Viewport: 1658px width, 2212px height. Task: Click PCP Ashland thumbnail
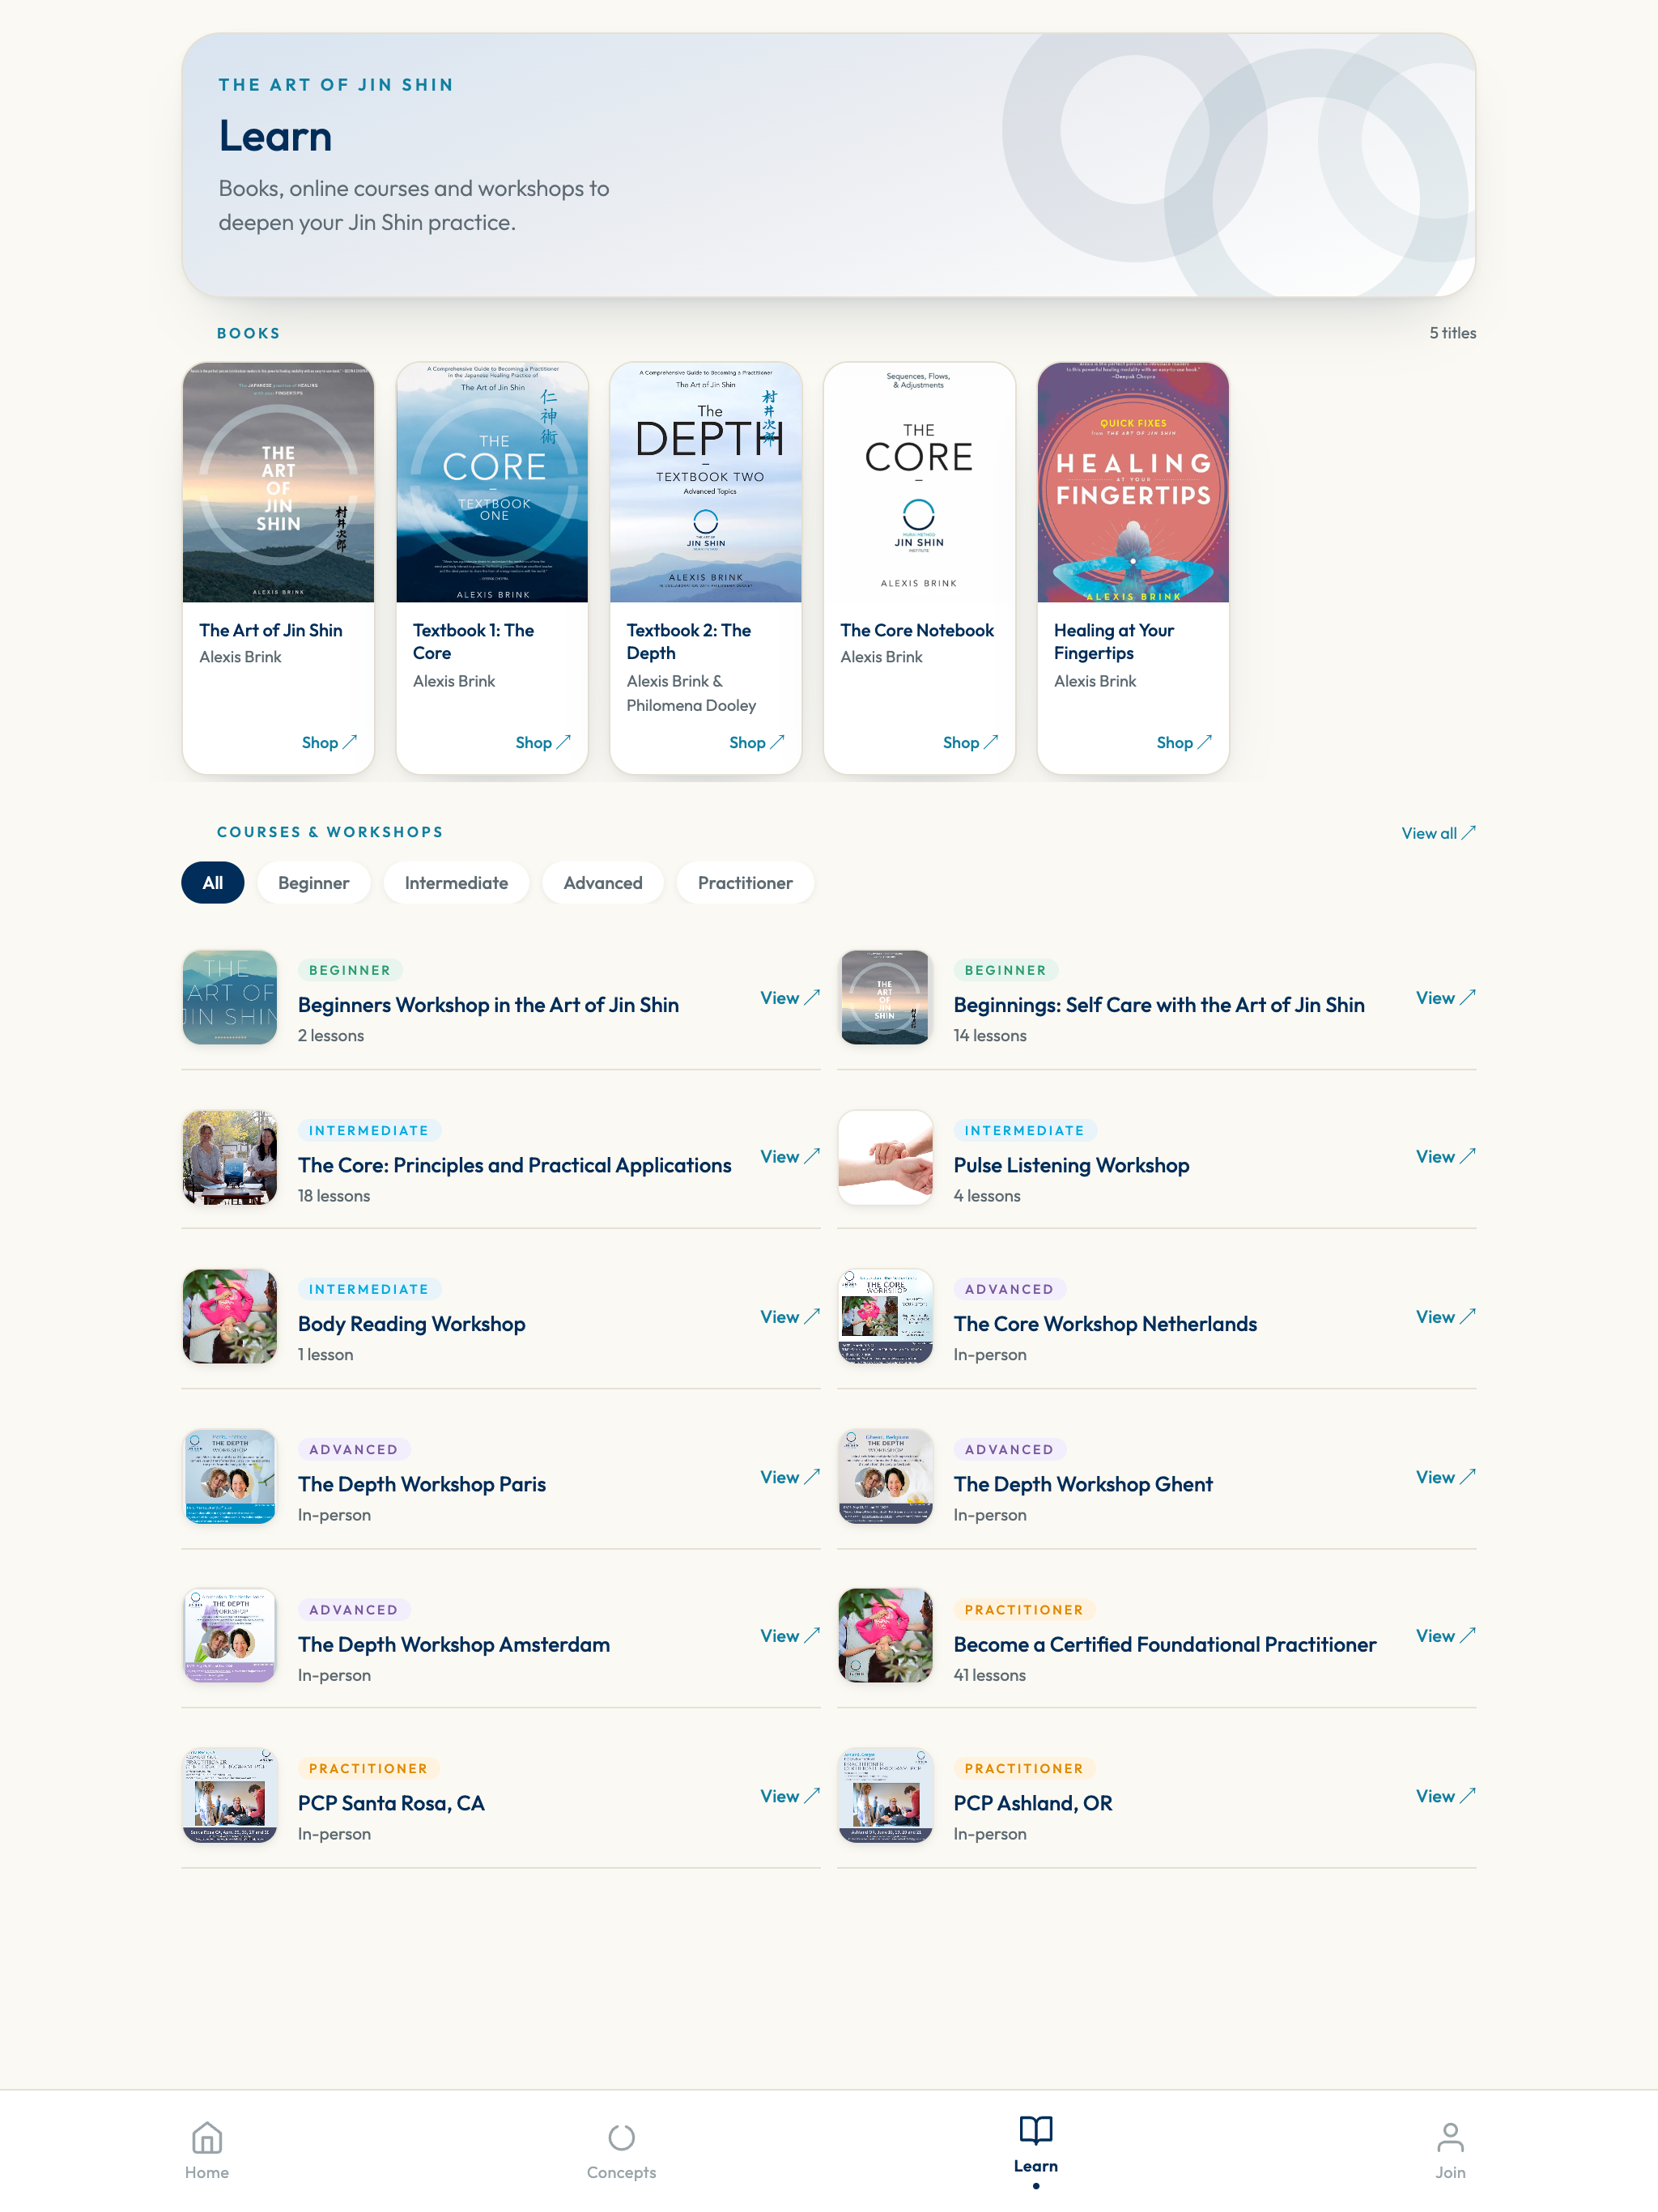885,1795
